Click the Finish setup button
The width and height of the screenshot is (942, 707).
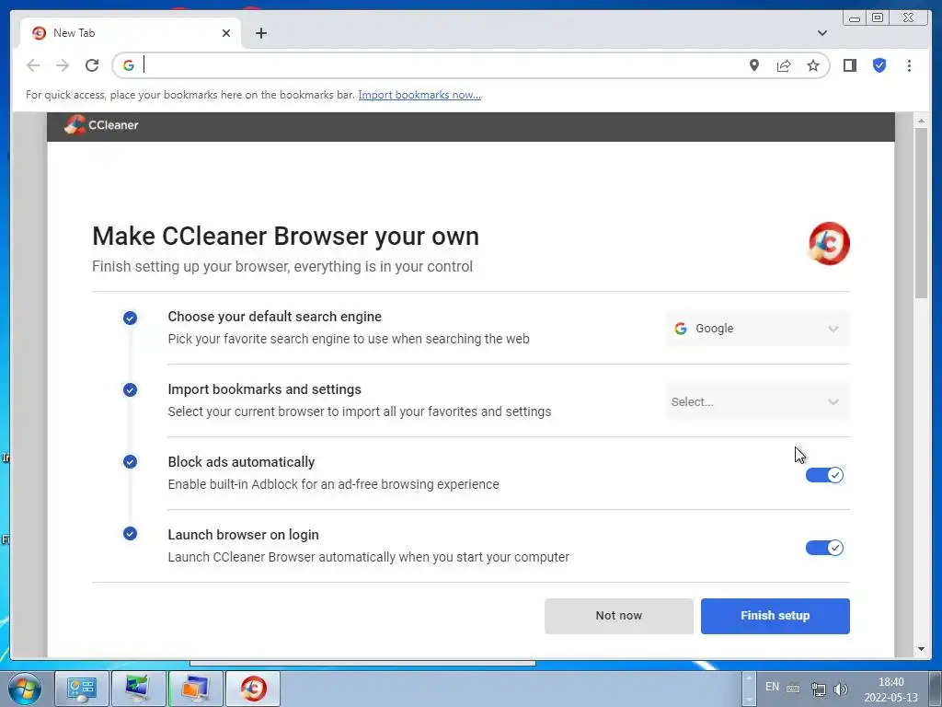775,616
